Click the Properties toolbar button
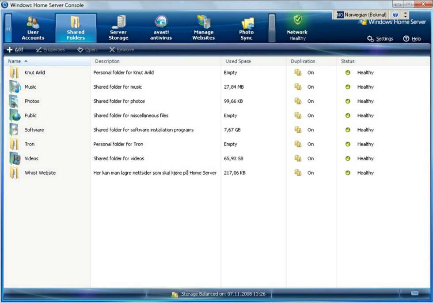This screenshot has width=433, height=303. point(50,50)
